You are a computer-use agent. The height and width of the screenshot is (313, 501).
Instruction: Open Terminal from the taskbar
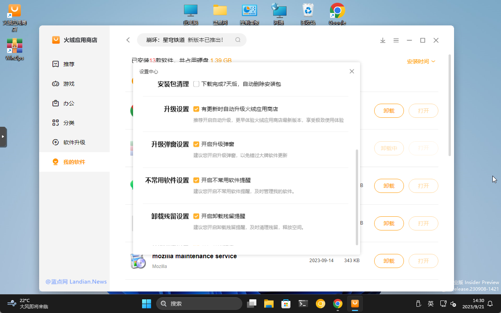tap(303, 304)
